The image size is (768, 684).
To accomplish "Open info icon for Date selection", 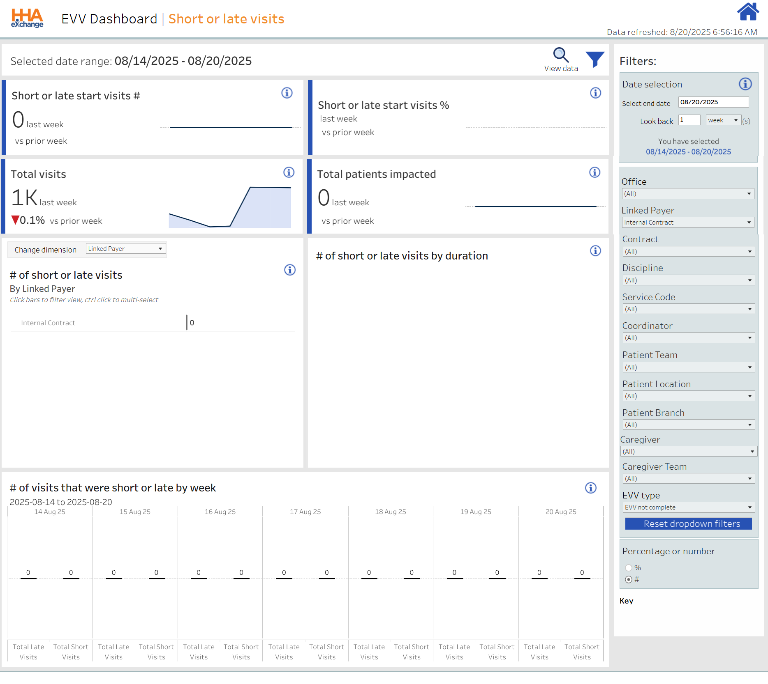I will tap(745, 84).
